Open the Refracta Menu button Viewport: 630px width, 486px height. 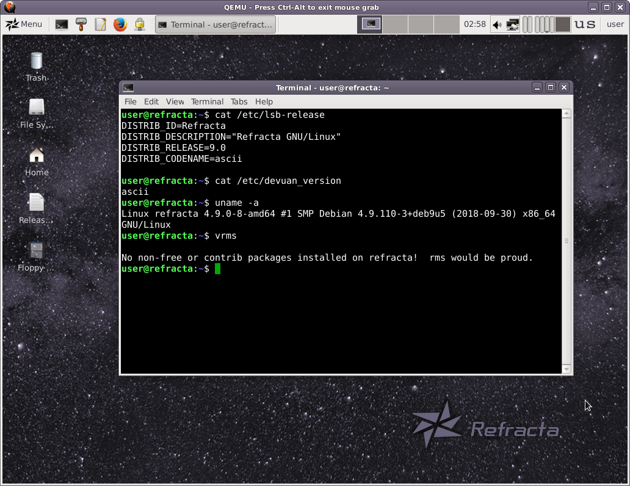(24, 24)
